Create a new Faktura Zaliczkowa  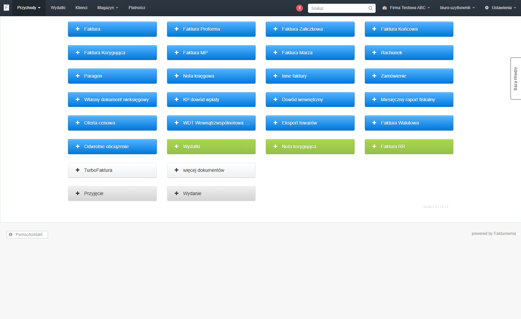point(310,29)
